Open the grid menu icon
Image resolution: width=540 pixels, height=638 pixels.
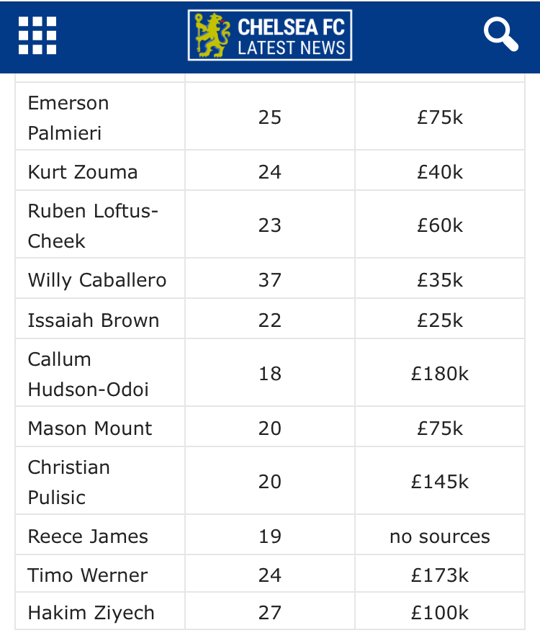click(37, 35)
